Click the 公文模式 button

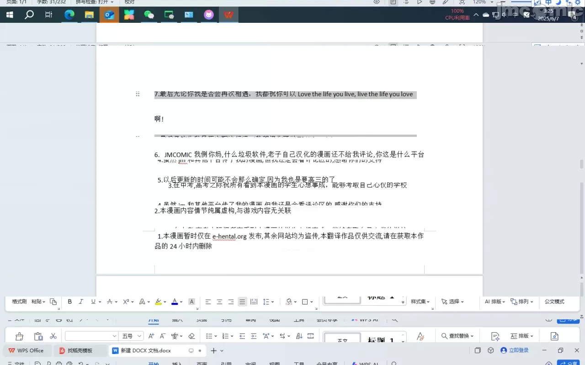(x=554, y=302)
